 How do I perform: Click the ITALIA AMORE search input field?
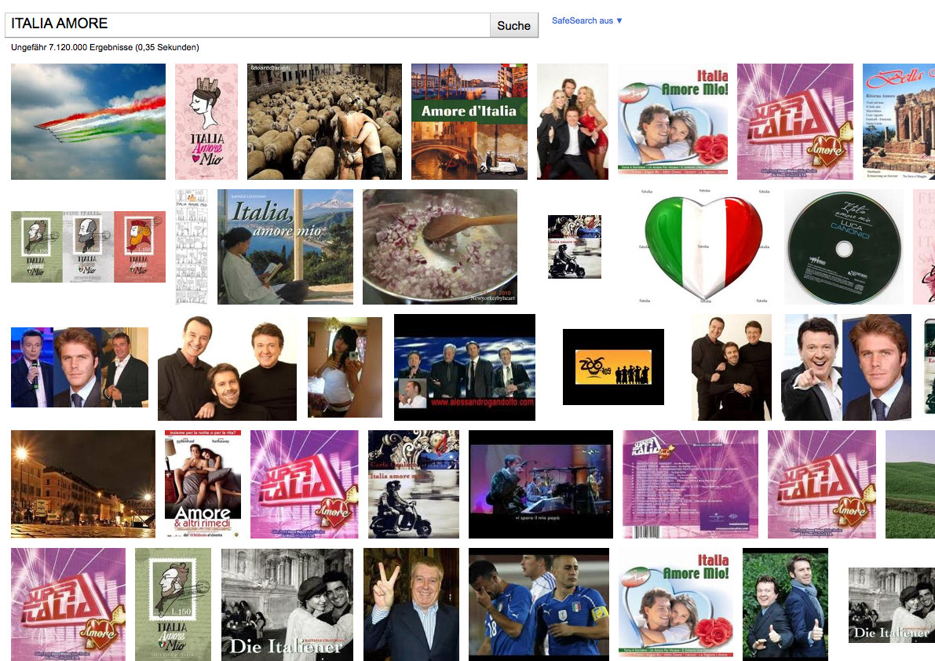pyautogui.click(x=247, y=24)
